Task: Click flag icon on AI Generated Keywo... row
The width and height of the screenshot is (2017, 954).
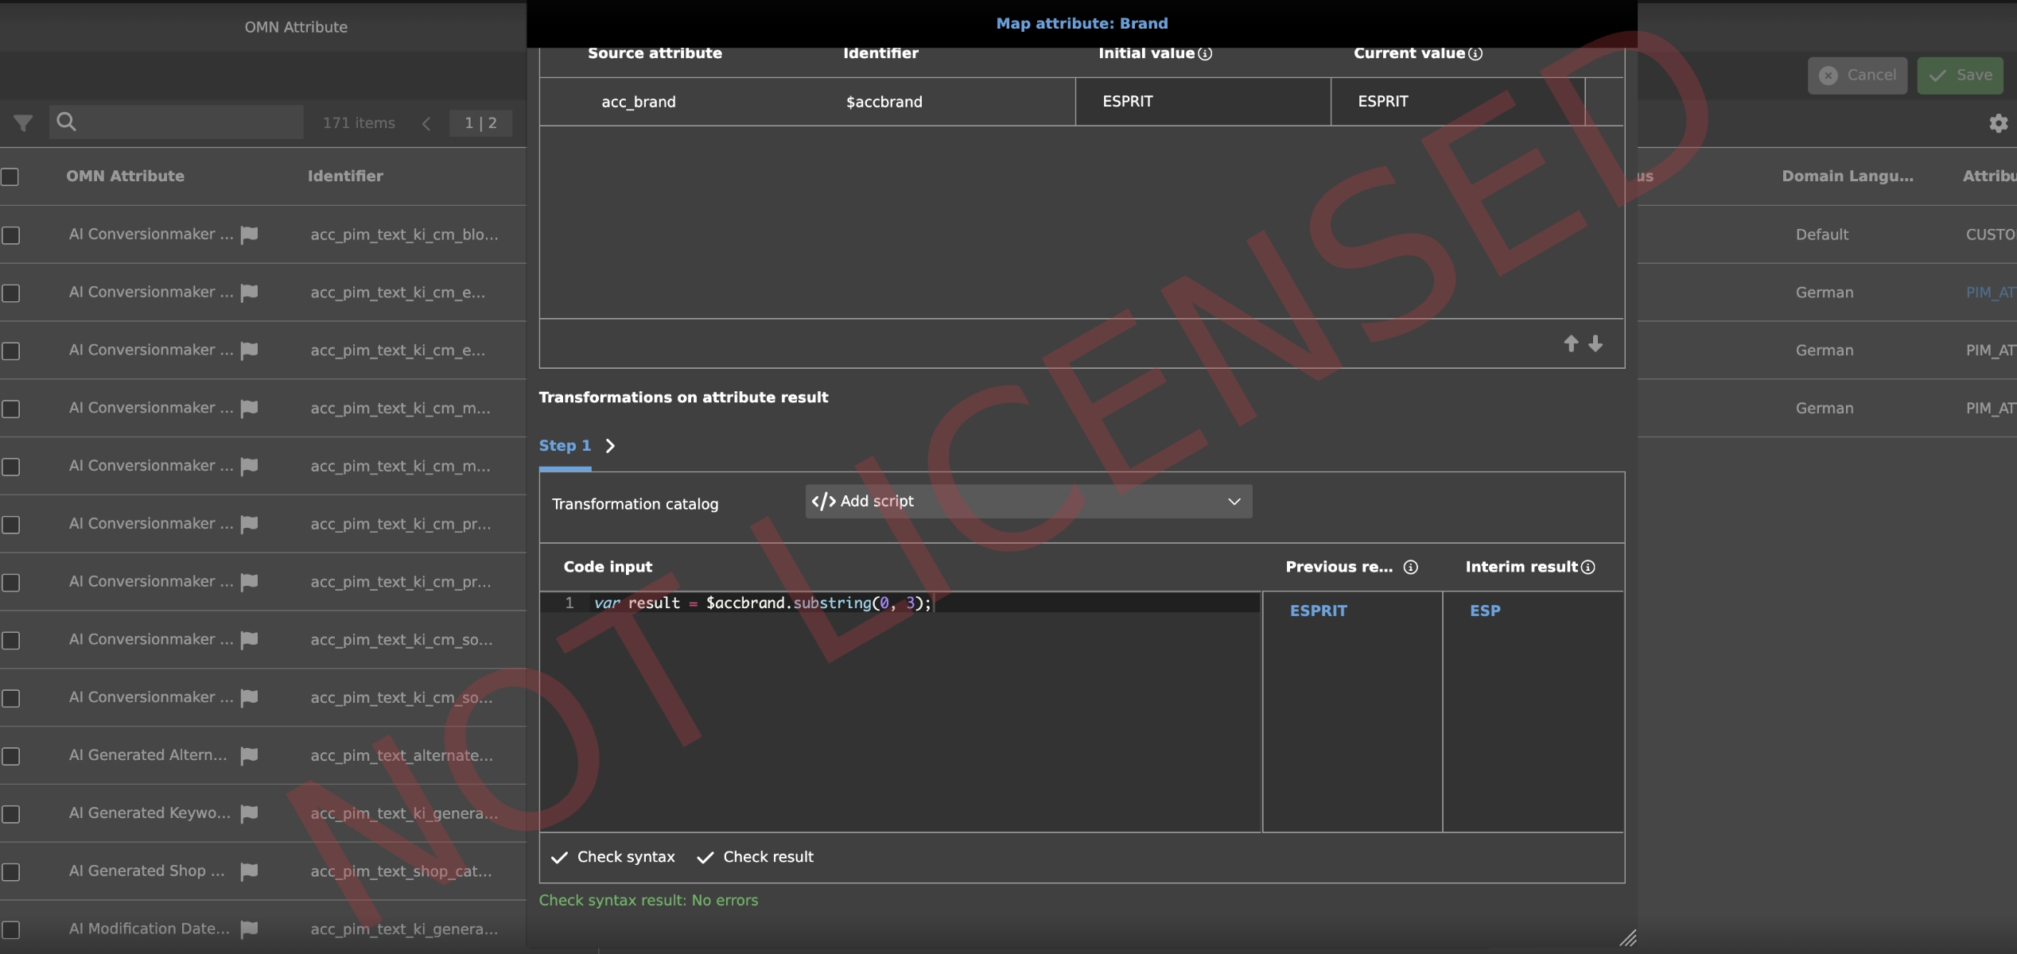Action: point(249,813)
